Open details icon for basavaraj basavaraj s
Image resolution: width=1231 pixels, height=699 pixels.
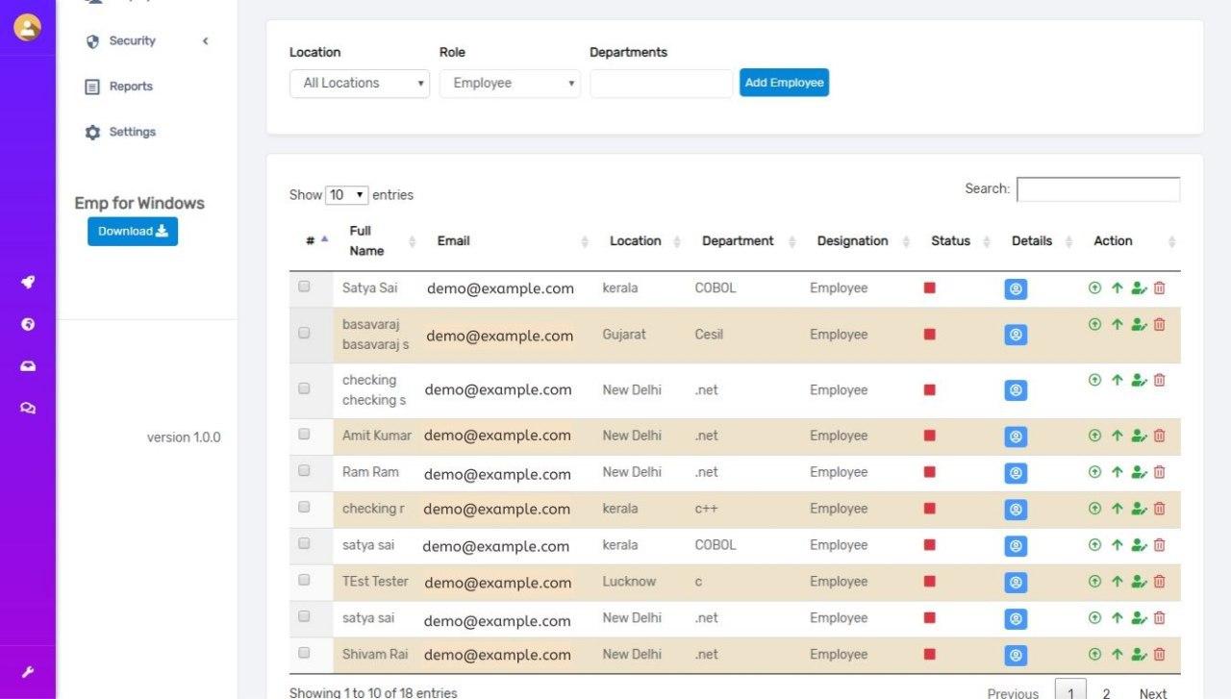click(x=1016, y=335)
